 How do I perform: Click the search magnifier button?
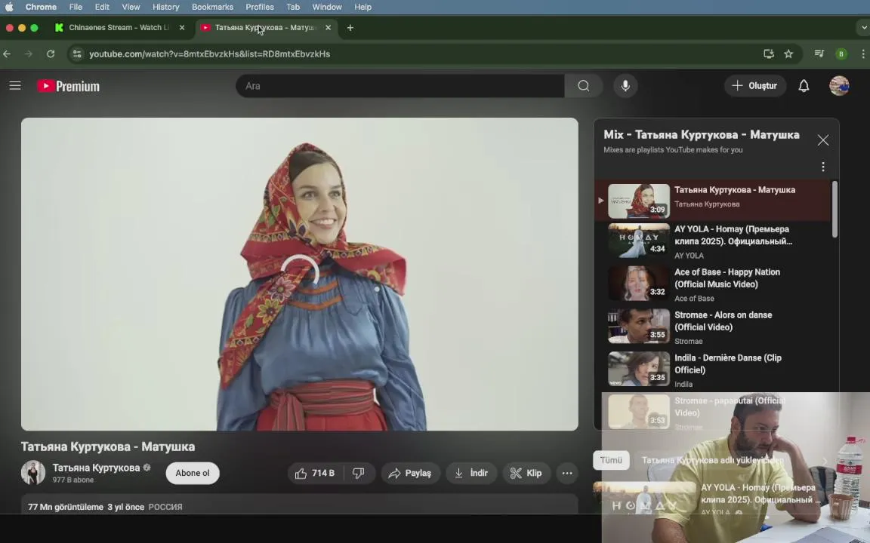(x=583, y=86)
